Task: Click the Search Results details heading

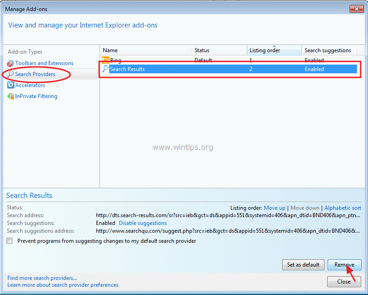Action: [29, 196]
